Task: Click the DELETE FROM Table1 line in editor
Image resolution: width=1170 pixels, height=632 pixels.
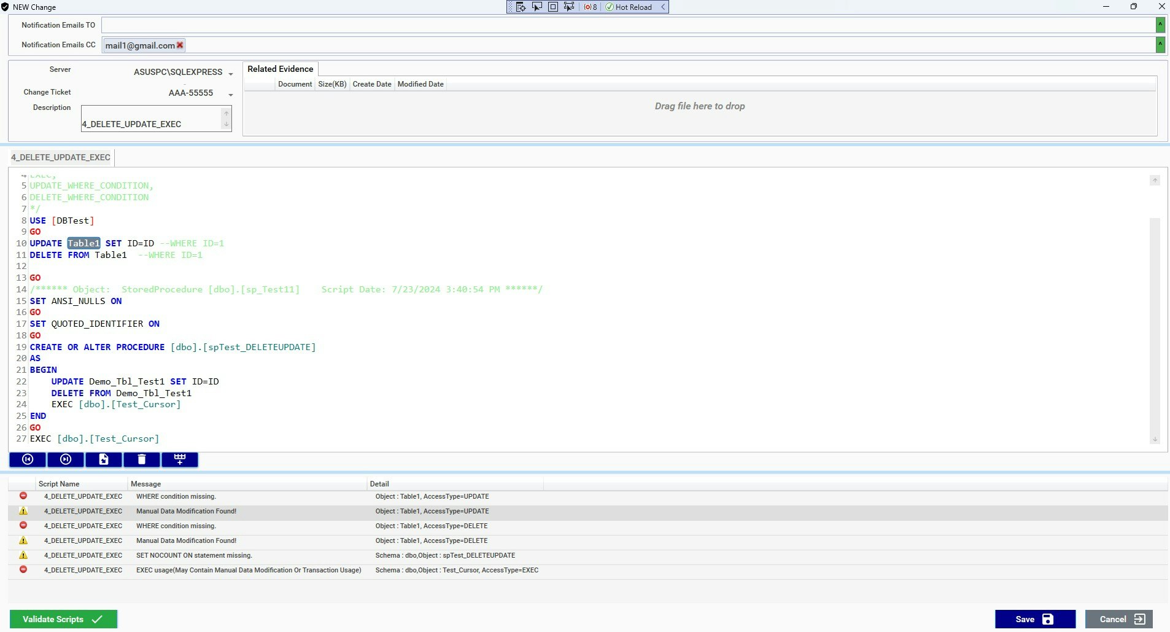Action: pos(79,255)
